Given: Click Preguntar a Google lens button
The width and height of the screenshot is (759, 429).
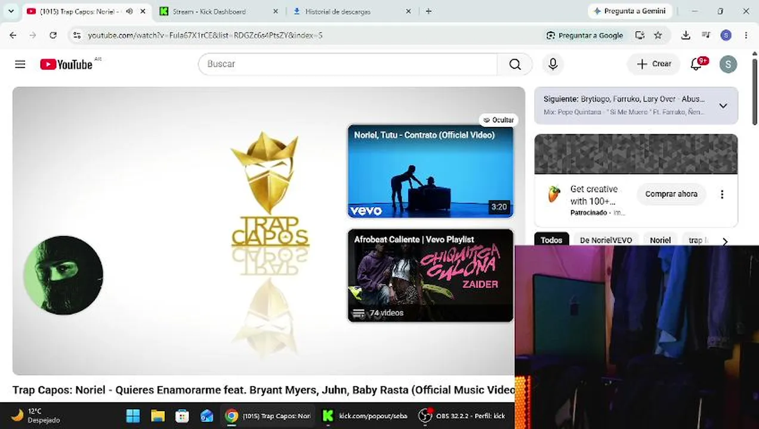Looking at the screenshot, I should pyautogui.click(x=585, y=35).
